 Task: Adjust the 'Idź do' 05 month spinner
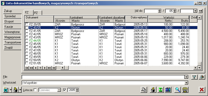175,11
